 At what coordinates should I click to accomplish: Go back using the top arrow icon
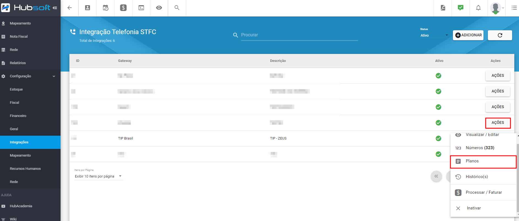70,8
